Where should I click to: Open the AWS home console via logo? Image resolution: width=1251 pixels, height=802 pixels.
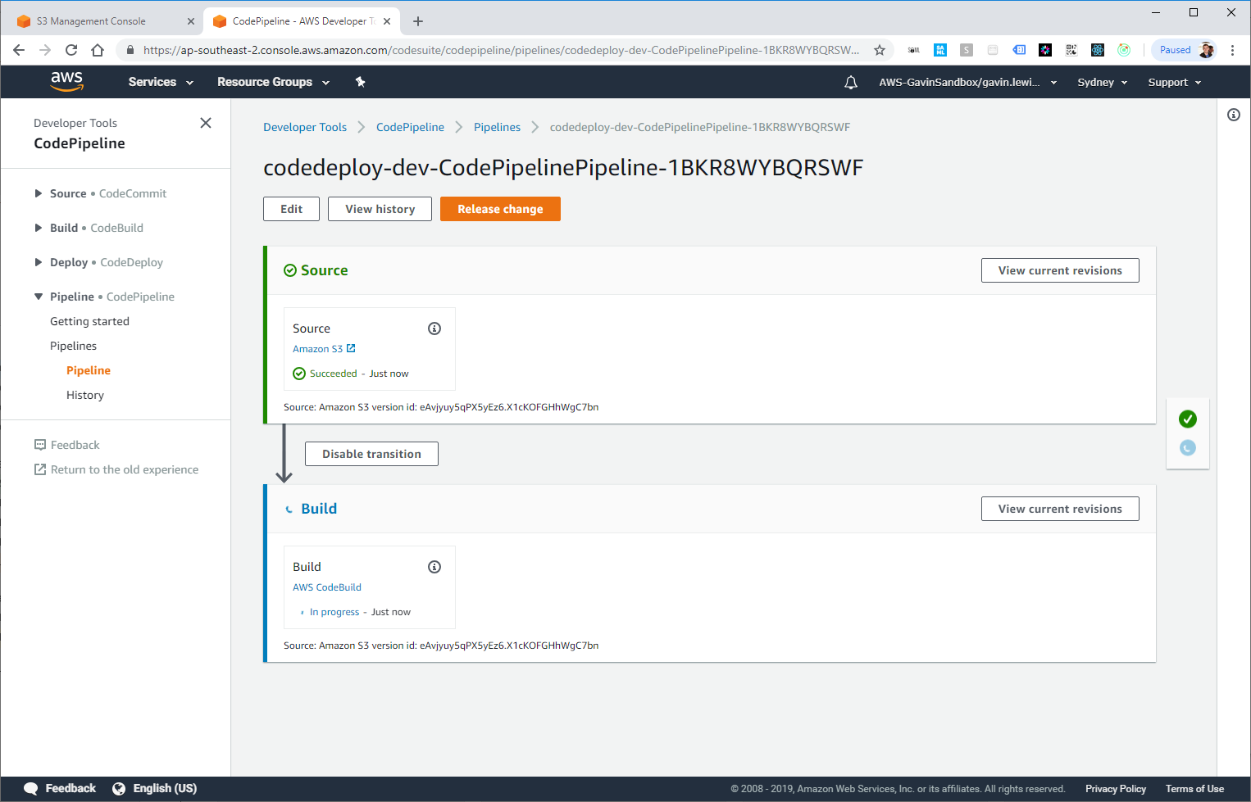[x=66, y=81]
